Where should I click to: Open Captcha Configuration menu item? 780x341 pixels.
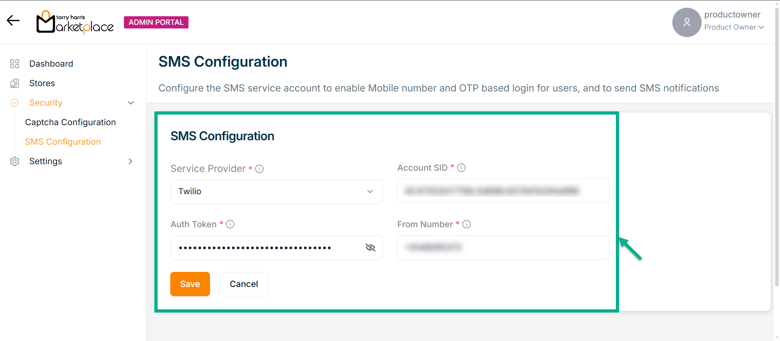70,122
